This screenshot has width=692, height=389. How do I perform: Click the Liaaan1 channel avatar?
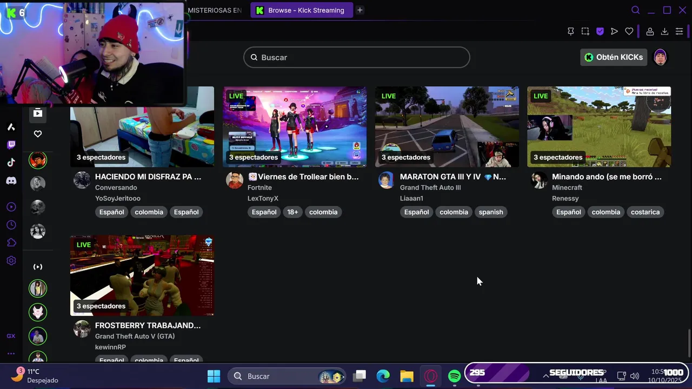click(x=387, y=180)
